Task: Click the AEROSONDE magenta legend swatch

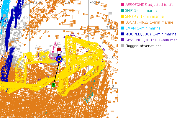Action: (122, 5)
